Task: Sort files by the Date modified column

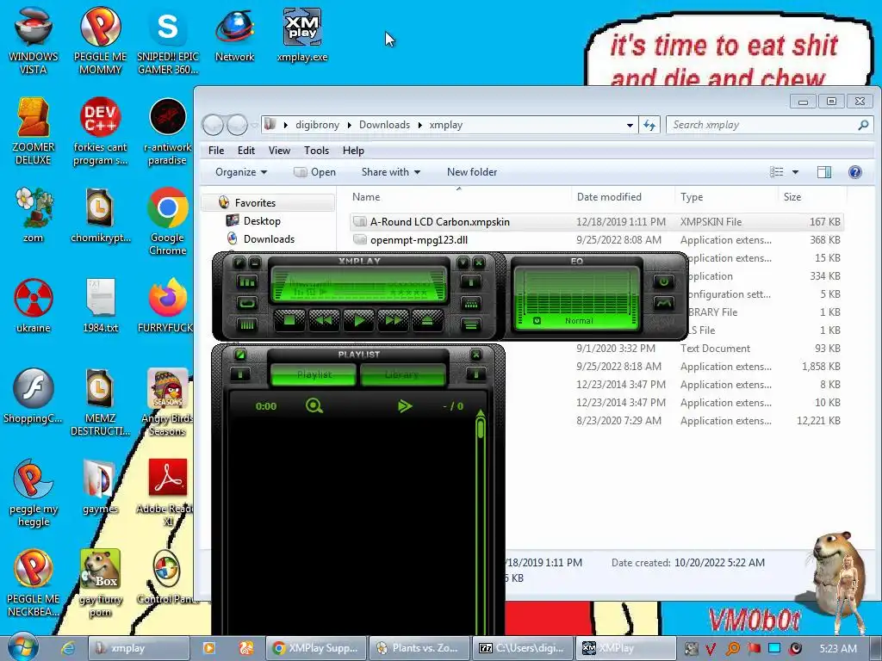Action: (622, 197)
